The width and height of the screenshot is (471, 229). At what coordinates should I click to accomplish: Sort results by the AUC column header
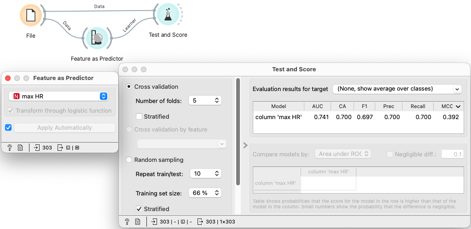click(x=317, y=106)
